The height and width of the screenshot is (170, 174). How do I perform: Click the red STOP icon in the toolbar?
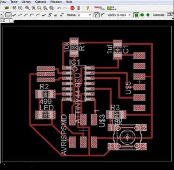(72, 8)
